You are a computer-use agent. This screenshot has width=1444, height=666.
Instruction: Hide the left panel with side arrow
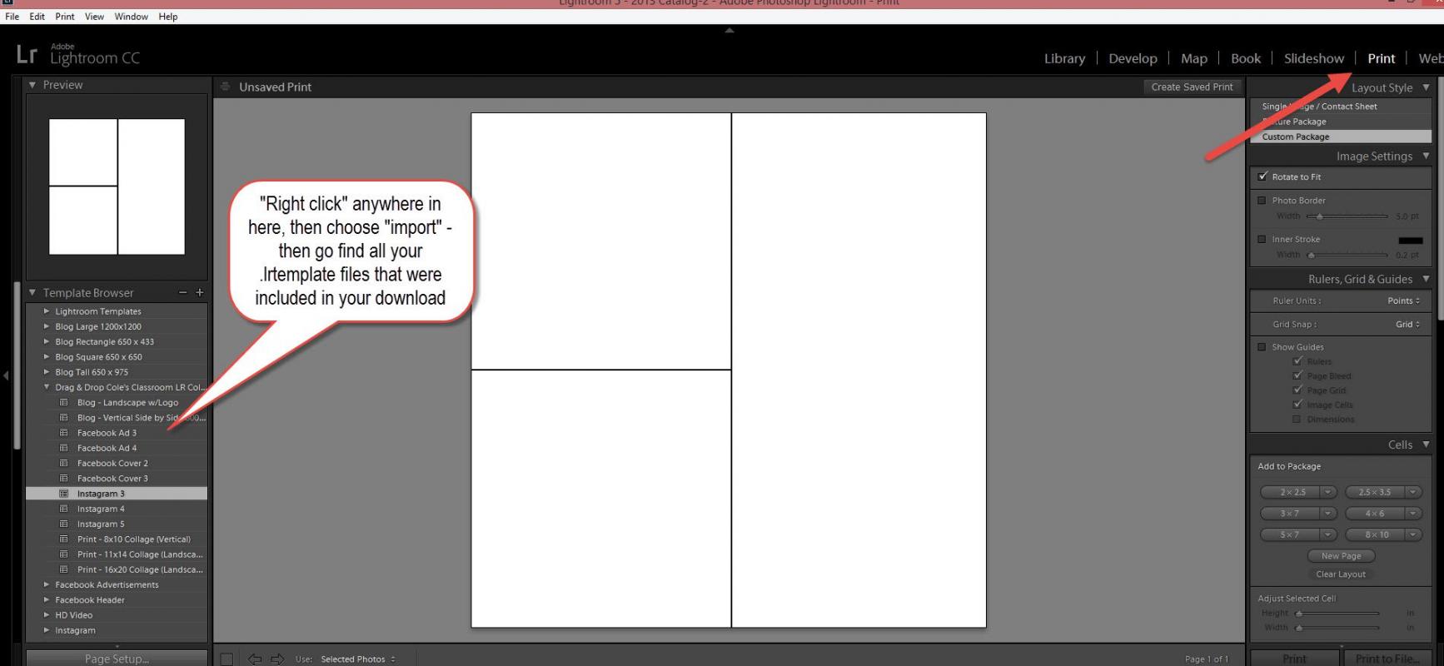tap(6, 375)
